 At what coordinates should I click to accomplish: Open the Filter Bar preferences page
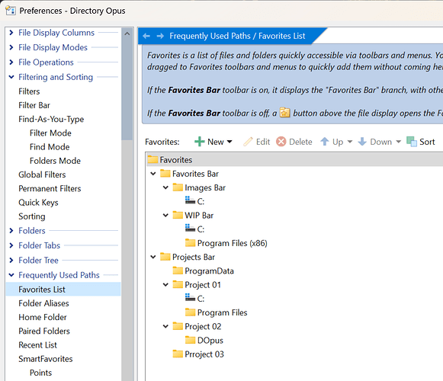pyautogui.click(x=34, y=105)
